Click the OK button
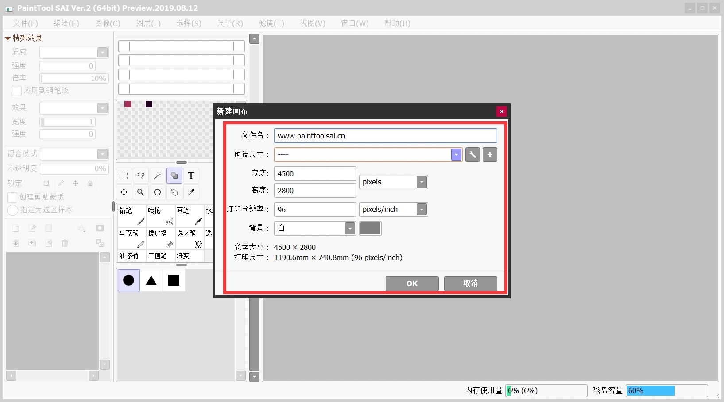 point(412,283)
